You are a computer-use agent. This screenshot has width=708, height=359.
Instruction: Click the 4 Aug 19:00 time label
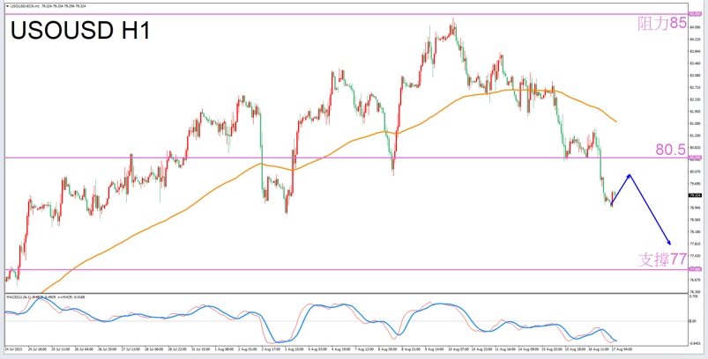[341, 349]
